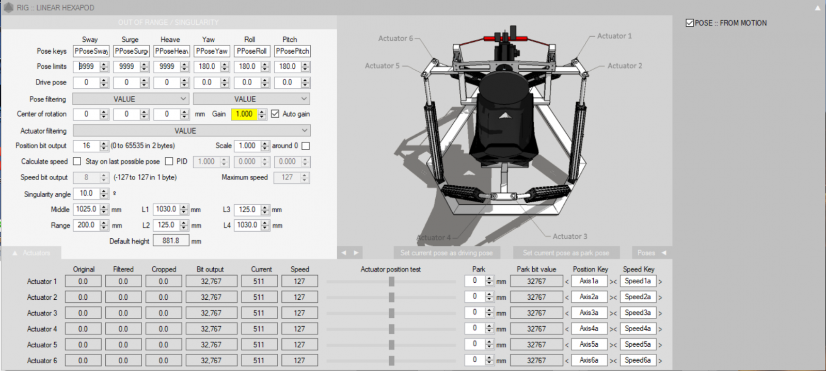Click the Pitch pose key field

click(292, 51)
